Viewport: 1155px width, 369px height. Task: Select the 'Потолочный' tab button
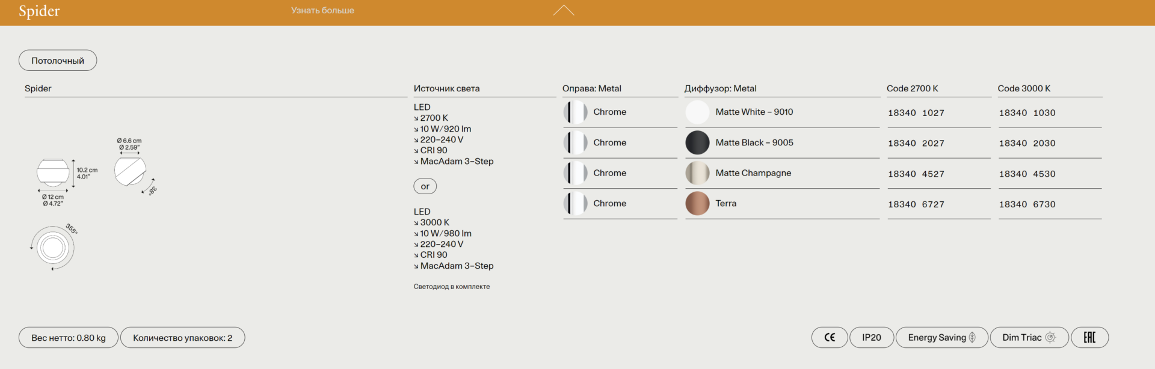pos(58,61)
